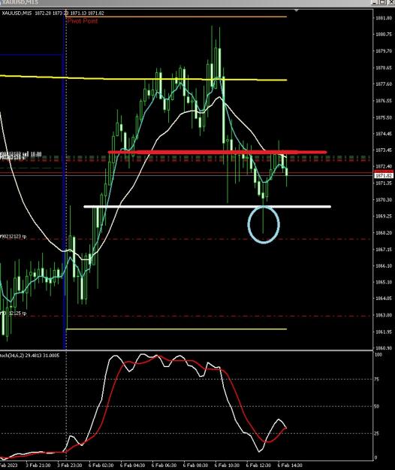Screen dimensions: 395x470
Task: Select the light blue ellipse drawing
Action: [x=264, y=224]
